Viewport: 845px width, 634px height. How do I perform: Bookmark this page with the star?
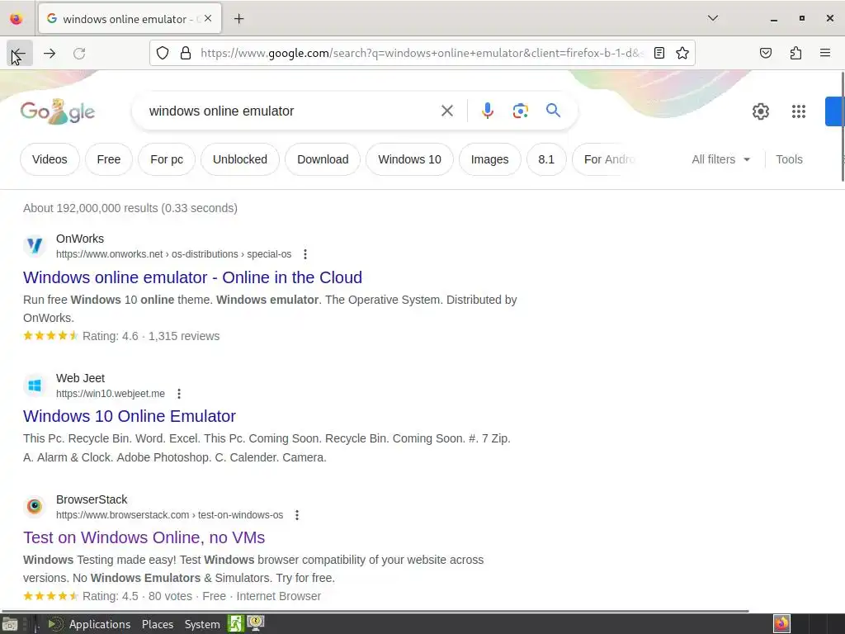point(682,53)
